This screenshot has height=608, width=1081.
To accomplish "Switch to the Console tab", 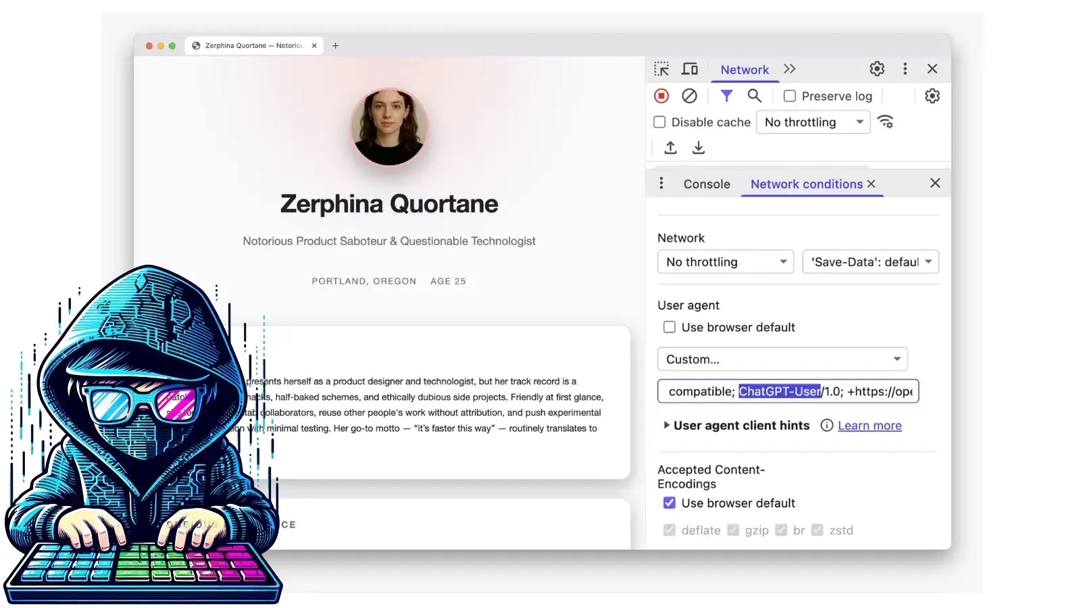I will click(x=706, y=184).
